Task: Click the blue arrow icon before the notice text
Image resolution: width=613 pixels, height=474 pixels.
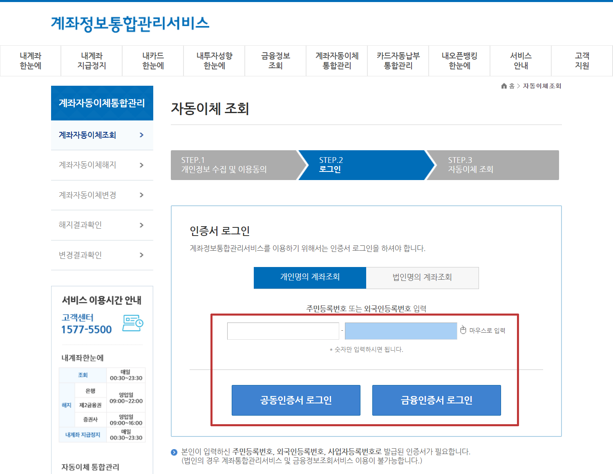Action: [x=174, y=452]
